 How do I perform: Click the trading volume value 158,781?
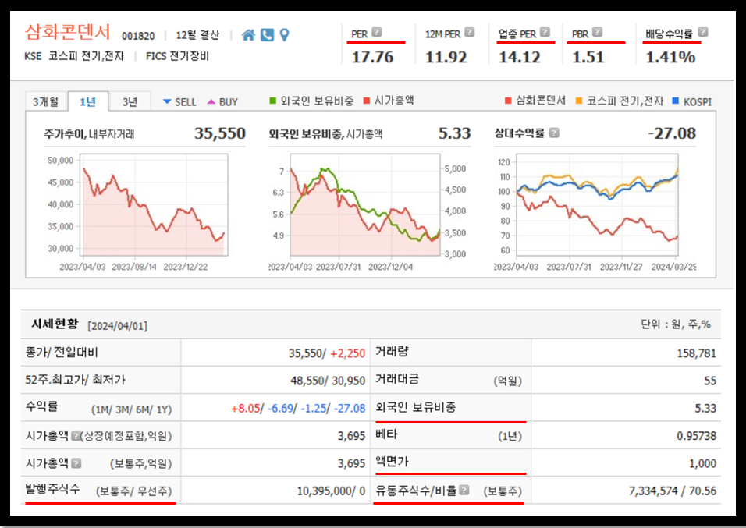point(697,353)
